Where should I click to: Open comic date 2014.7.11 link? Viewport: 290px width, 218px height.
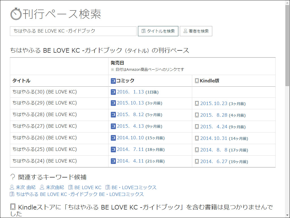pos(130,149)
